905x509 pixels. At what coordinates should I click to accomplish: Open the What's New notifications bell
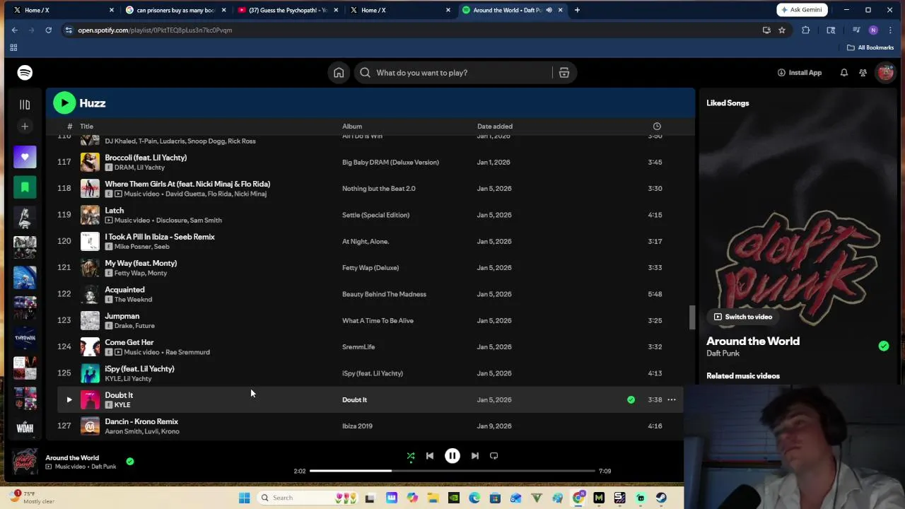pyautogui.click(x=843, y=73)
